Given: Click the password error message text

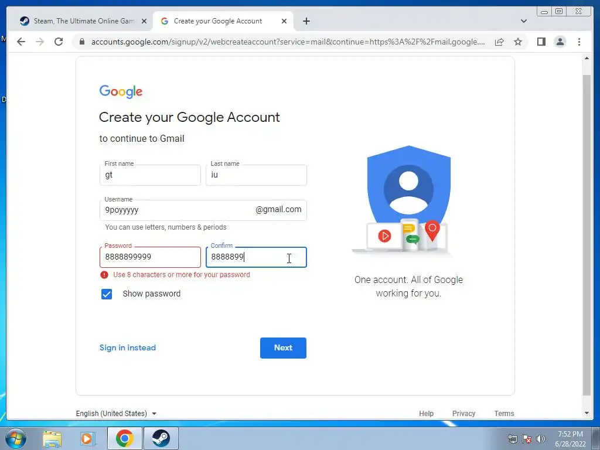Looking at the screenshot, I should click(x=182, y=275).
